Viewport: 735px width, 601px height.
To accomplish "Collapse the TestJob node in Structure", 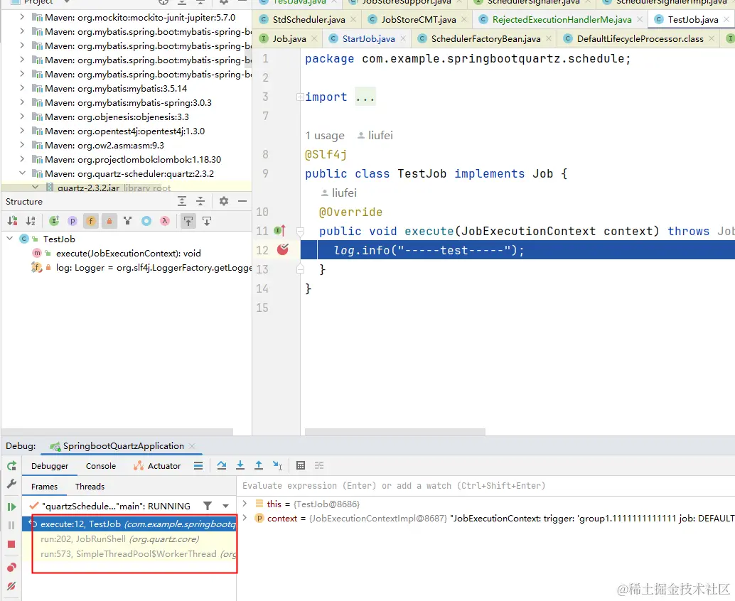I will [x=9, y=239].
